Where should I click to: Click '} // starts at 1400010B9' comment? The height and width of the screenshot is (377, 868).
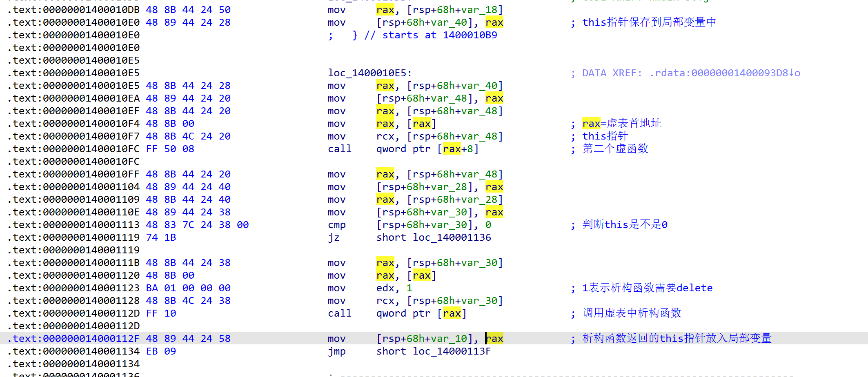tap(425, 35)
